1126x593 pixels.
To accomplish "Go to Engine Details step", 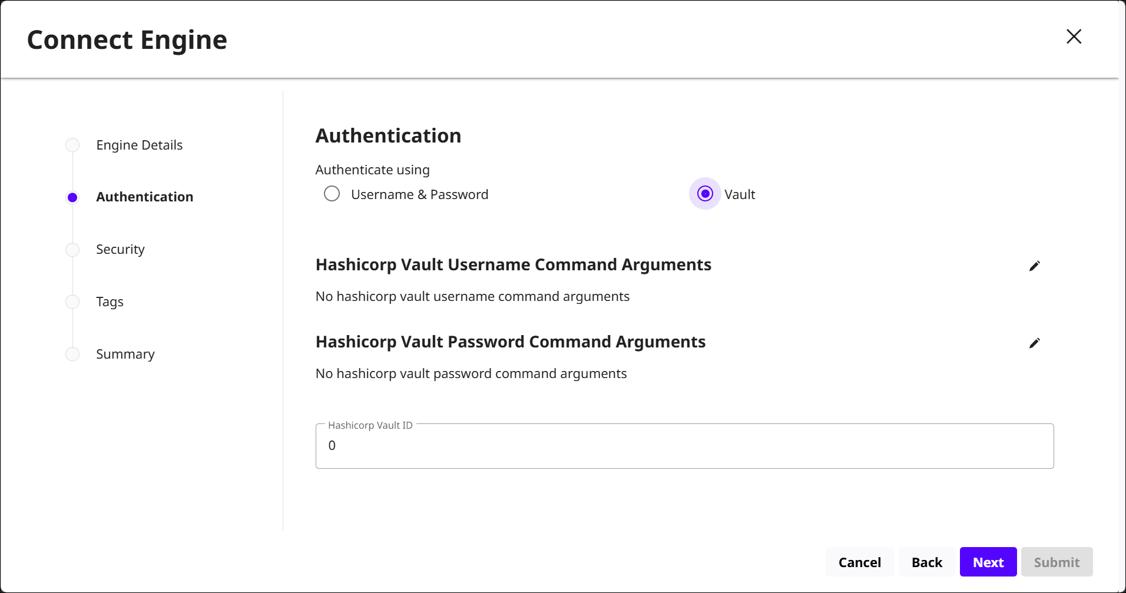I will click(139, 145).
